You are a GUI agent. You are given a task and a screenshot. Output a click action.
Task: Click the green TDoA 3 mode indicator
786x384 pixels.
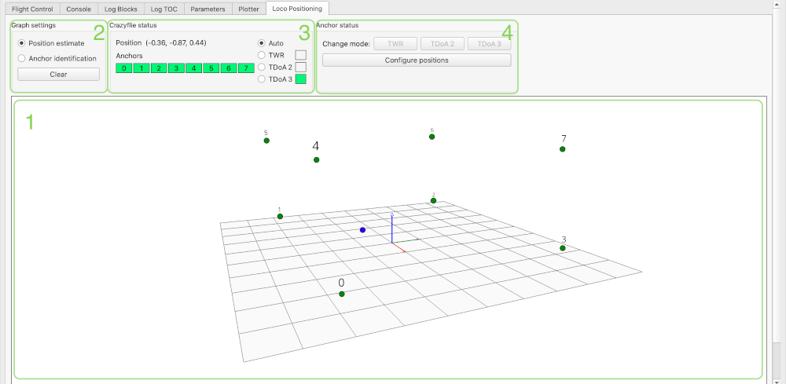[300, 79]
